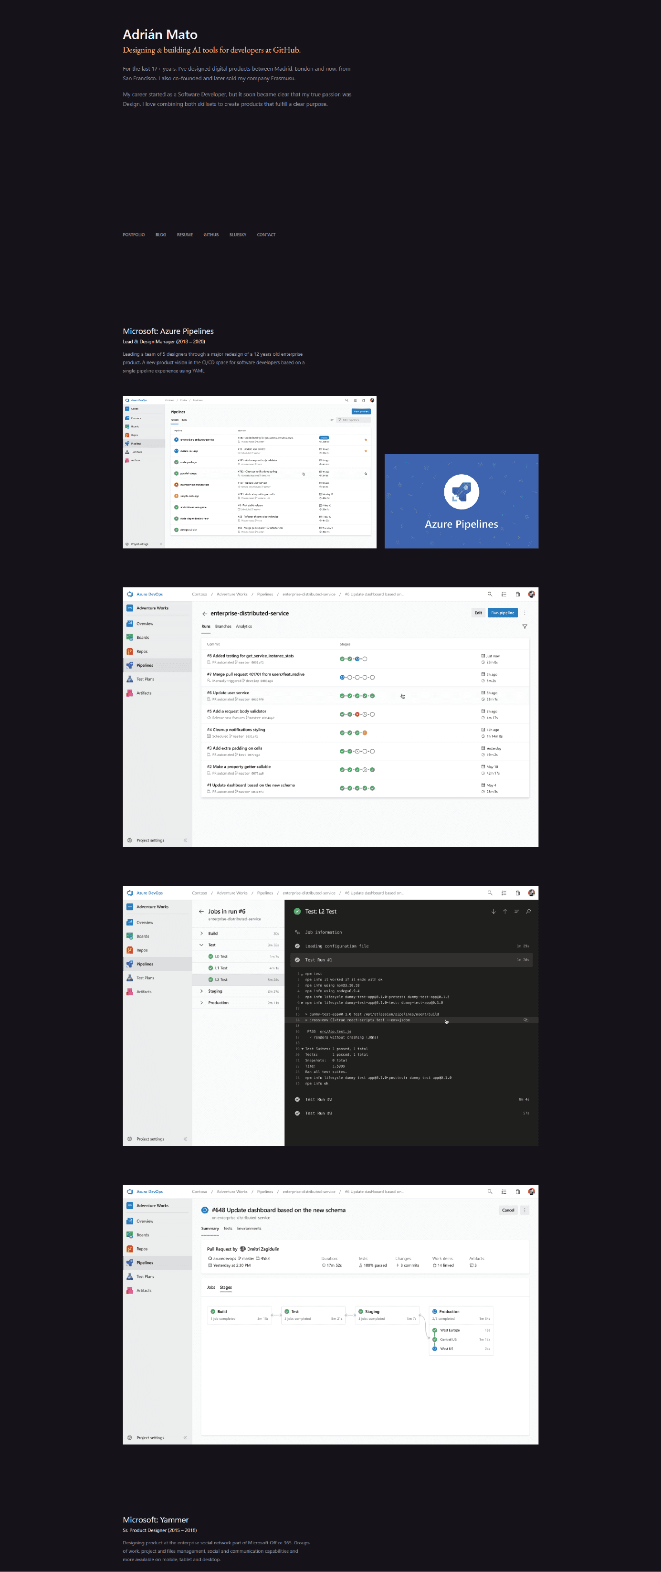Viewport: 661px width, 1572px height.
Task: Click back arrow beside Jobs in run #6
Action: 201,911
